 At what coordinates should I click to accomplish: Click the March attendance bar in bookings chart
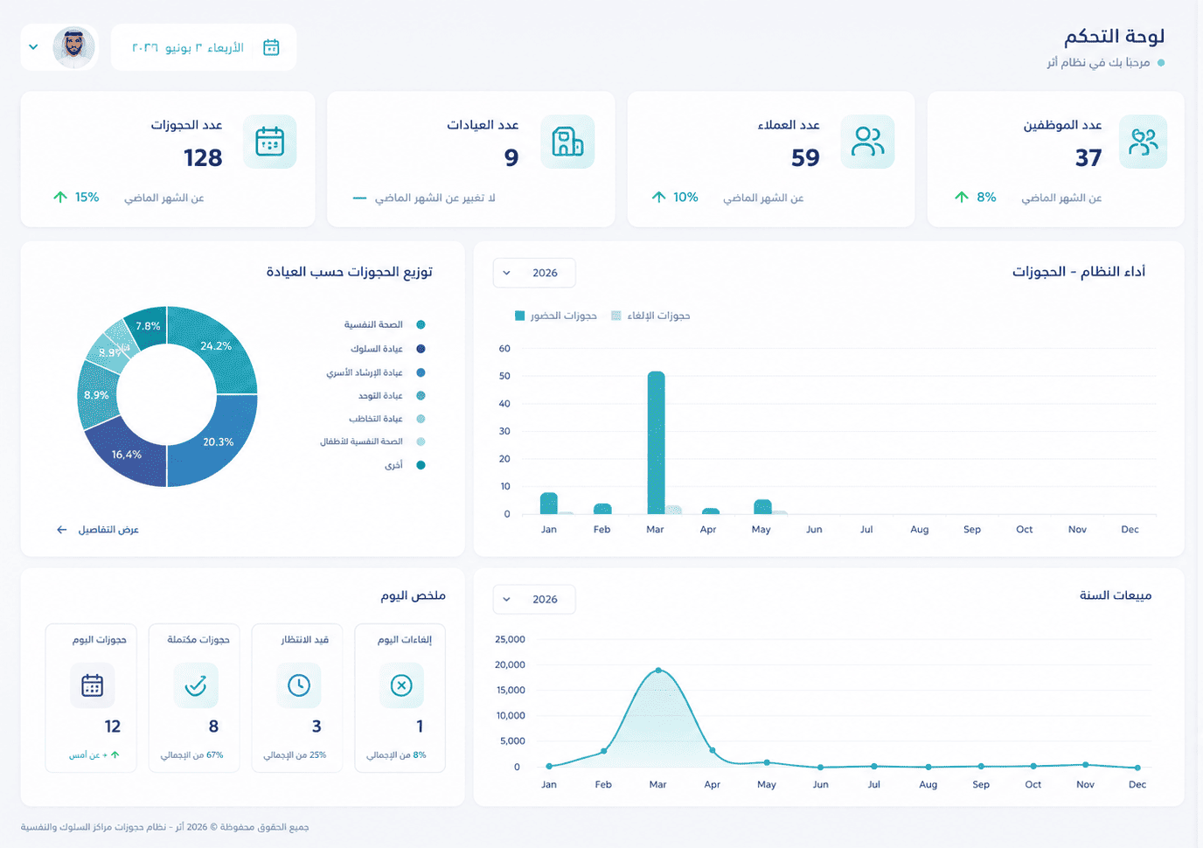[656, 442]
